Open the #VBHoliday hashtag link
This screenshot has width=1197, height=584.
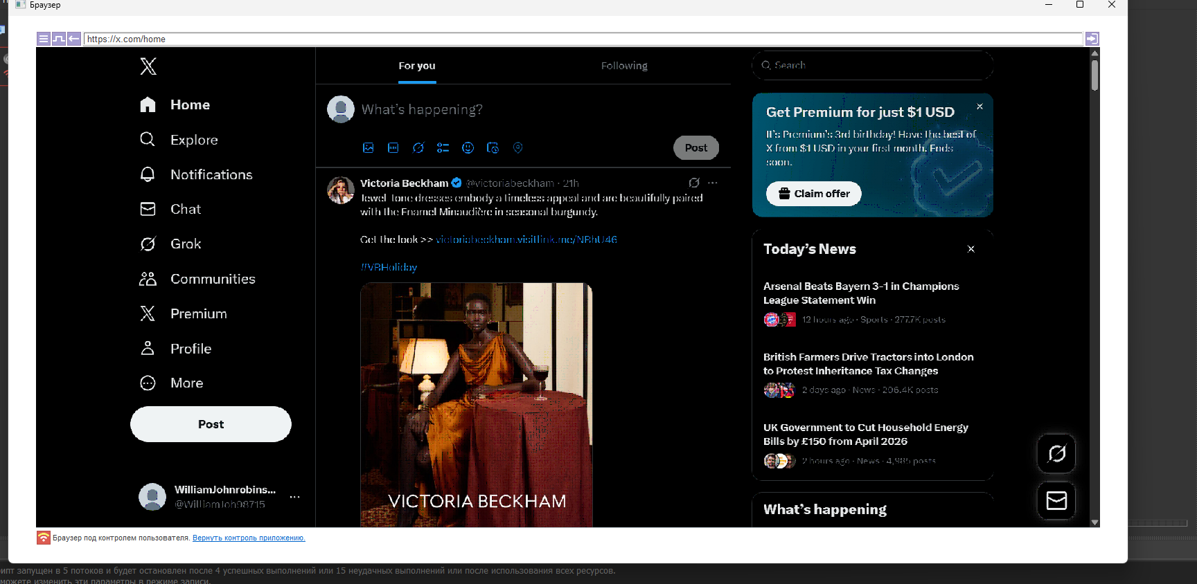pos(389,267)
